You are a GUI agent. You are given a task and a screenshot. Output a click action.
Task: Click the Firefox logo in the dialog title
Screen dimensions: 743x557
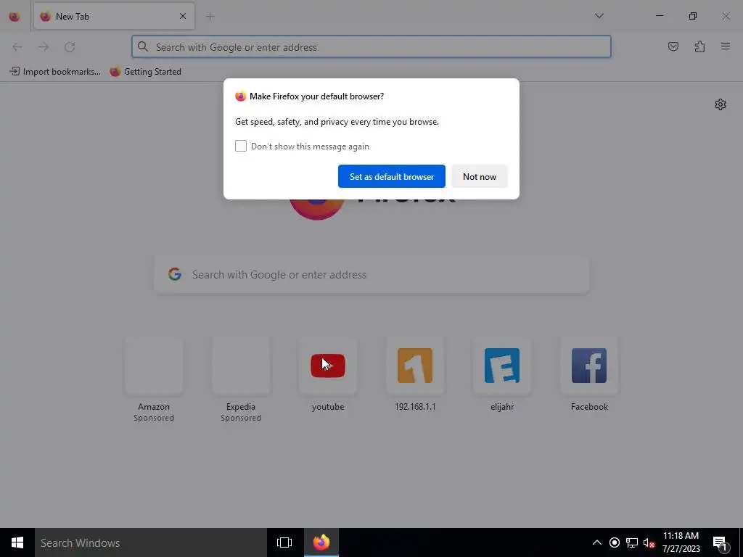click(x=241, y=96)
